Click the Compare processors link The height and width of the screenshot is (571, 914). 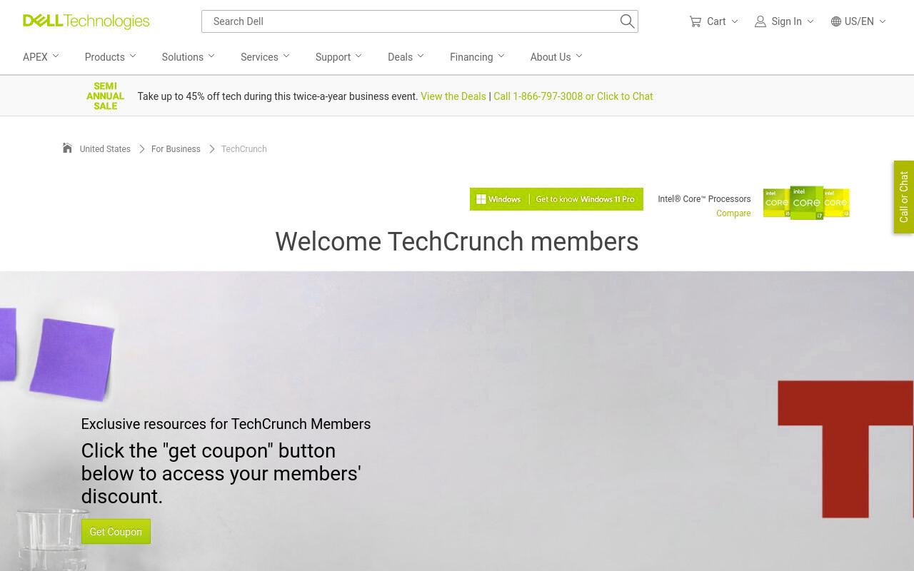click(x=733, y=213)
